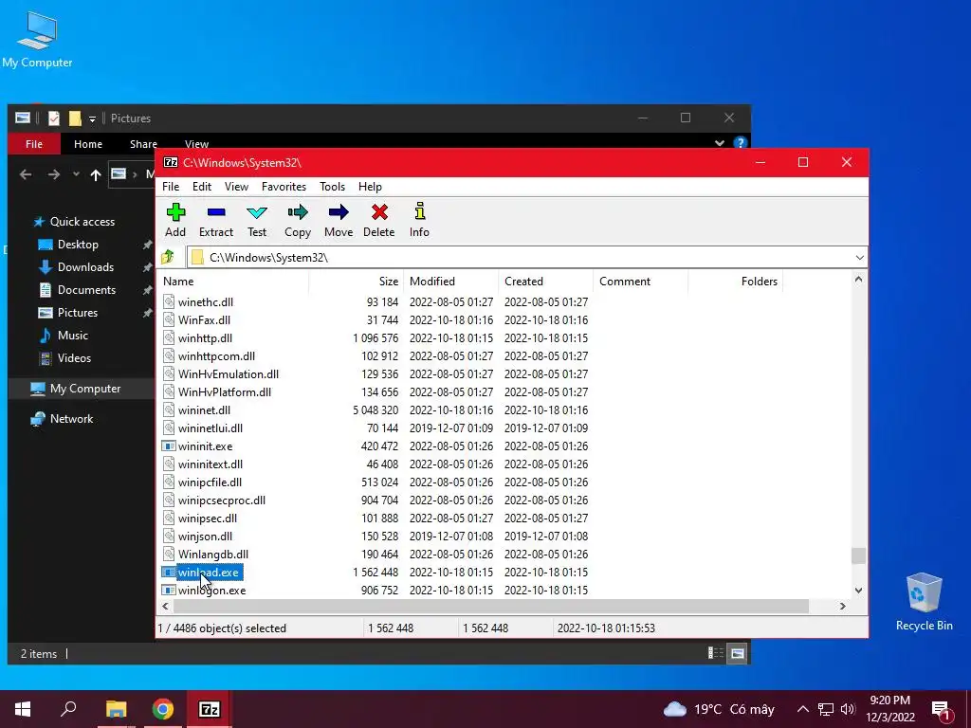The image size is (971, 728).
Task: Select winipcfile.dll file
Action: coord(210,482)
